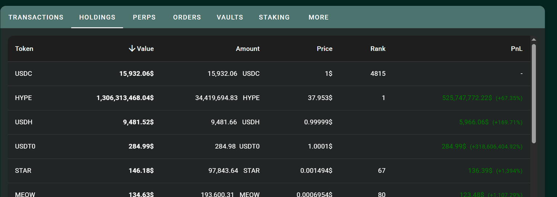Sort holdings by Amount column header
Screen dimensions: 557x197
[248, 49]
